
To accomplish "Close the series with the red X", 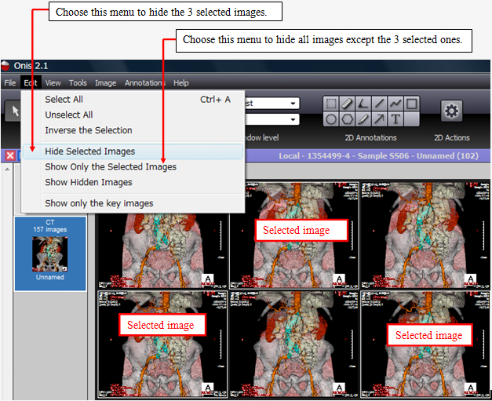I will [10, 155].
